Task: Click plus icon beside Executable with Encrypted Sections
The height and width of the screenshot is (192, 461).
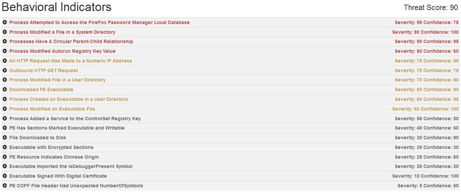Action: point(5,147)
